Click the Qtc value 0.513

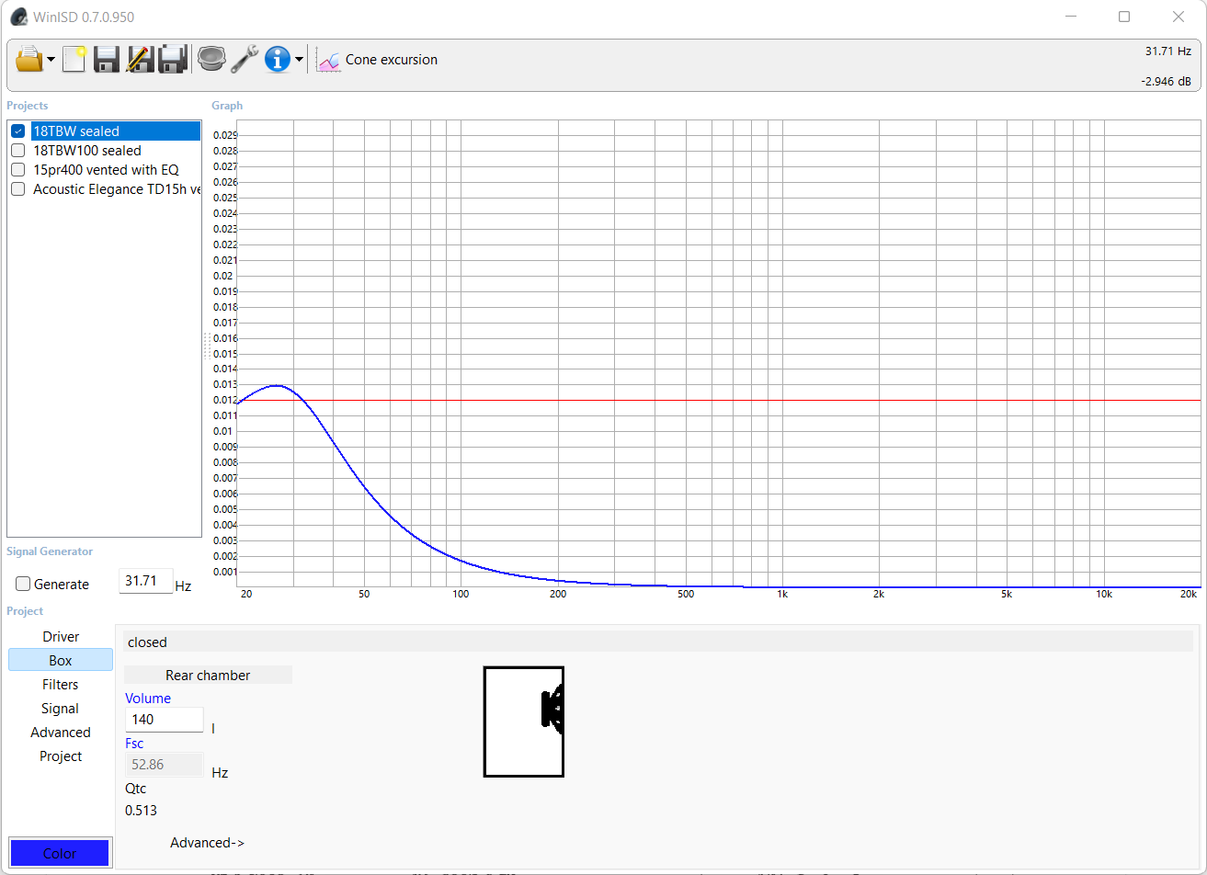(141, 811)
